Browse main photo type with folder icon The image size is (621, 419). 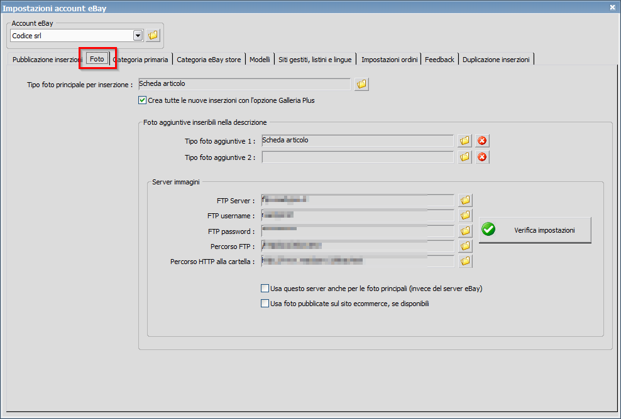pyautogui.click(x=361, y=84)
